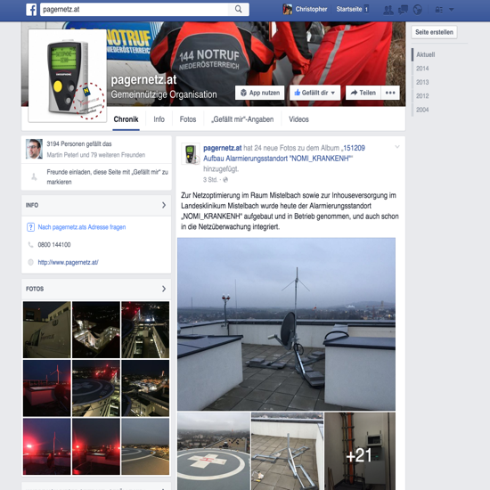Open the Gefällt dir dropdown
The height and width of the screenshot is (490, 490).
(314, 93)
